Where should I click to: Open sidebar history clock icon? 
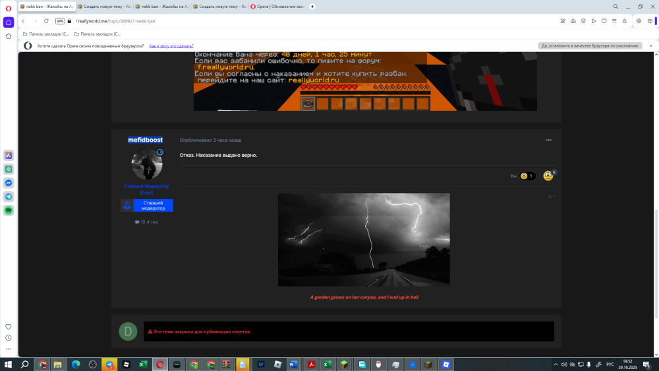[x=9, y=338]
